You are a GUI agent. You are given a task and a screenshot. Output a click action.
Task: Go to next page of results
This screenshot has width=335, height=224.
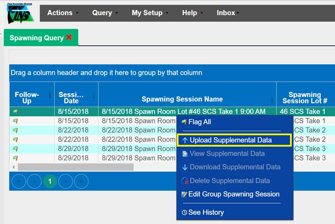(x=66, y=182)
